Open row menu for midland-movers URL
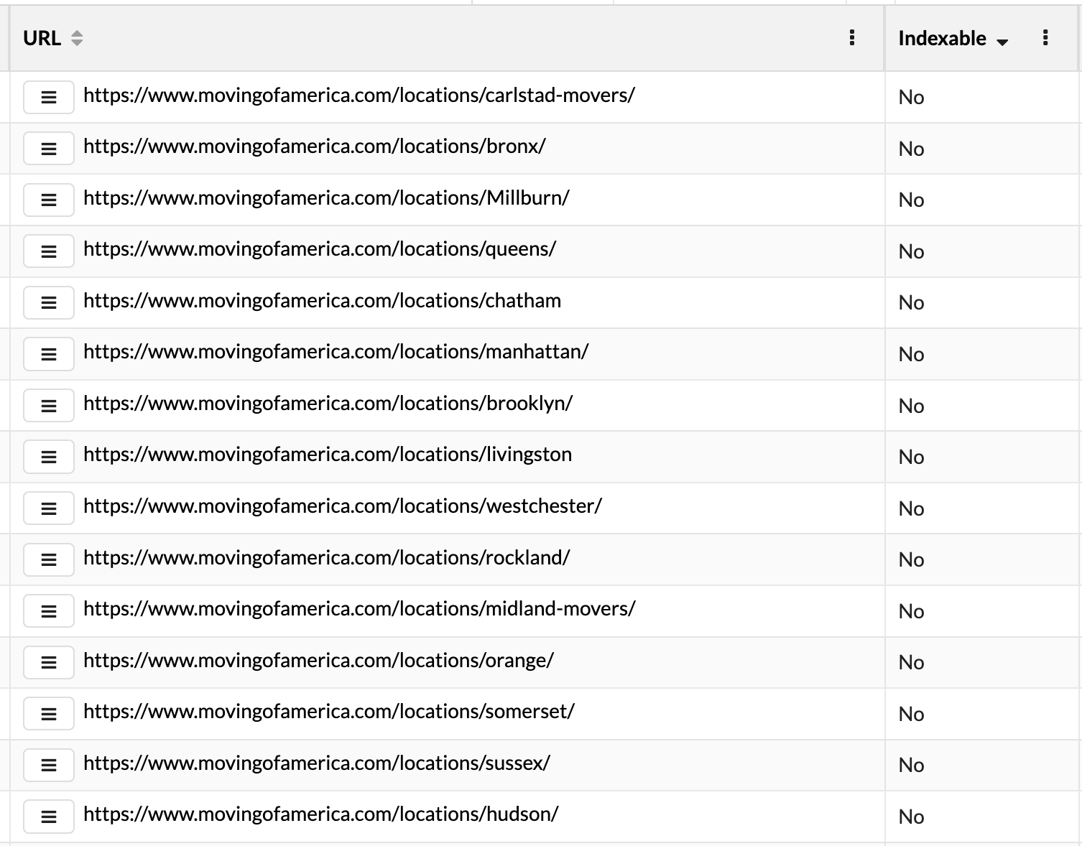This screenshot has height=846, width=1082. pyautogui.click(x=49, y=611)
